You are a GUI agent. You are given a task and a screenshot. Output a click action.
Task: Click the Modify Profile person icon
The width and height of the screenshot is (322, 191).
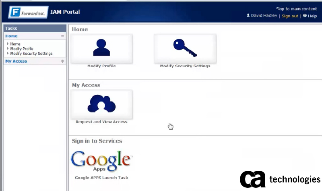click(x=101, y=48)
